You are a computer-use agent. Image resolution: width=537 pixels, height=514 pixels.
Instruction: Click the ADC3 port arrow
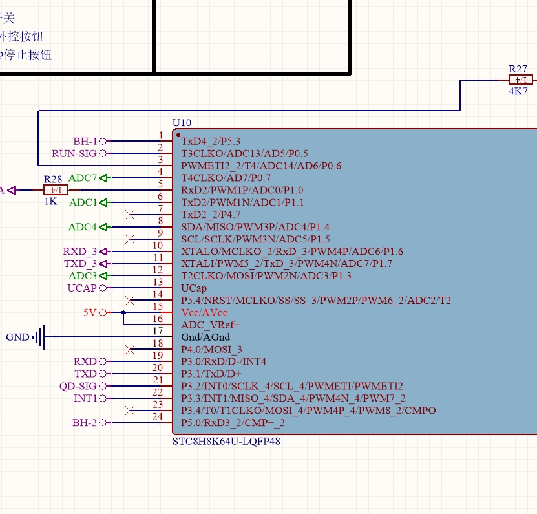[103, 276]
